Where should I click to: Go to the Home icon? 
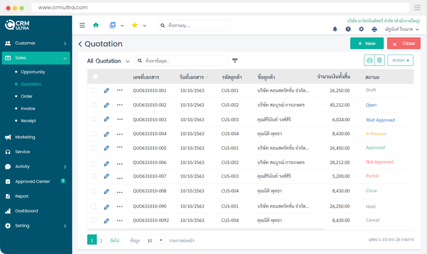96,25
